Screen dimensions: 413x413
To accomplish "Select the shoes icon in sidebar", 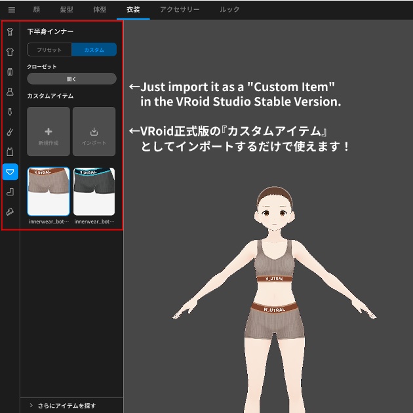I will (x=10, y=212).
